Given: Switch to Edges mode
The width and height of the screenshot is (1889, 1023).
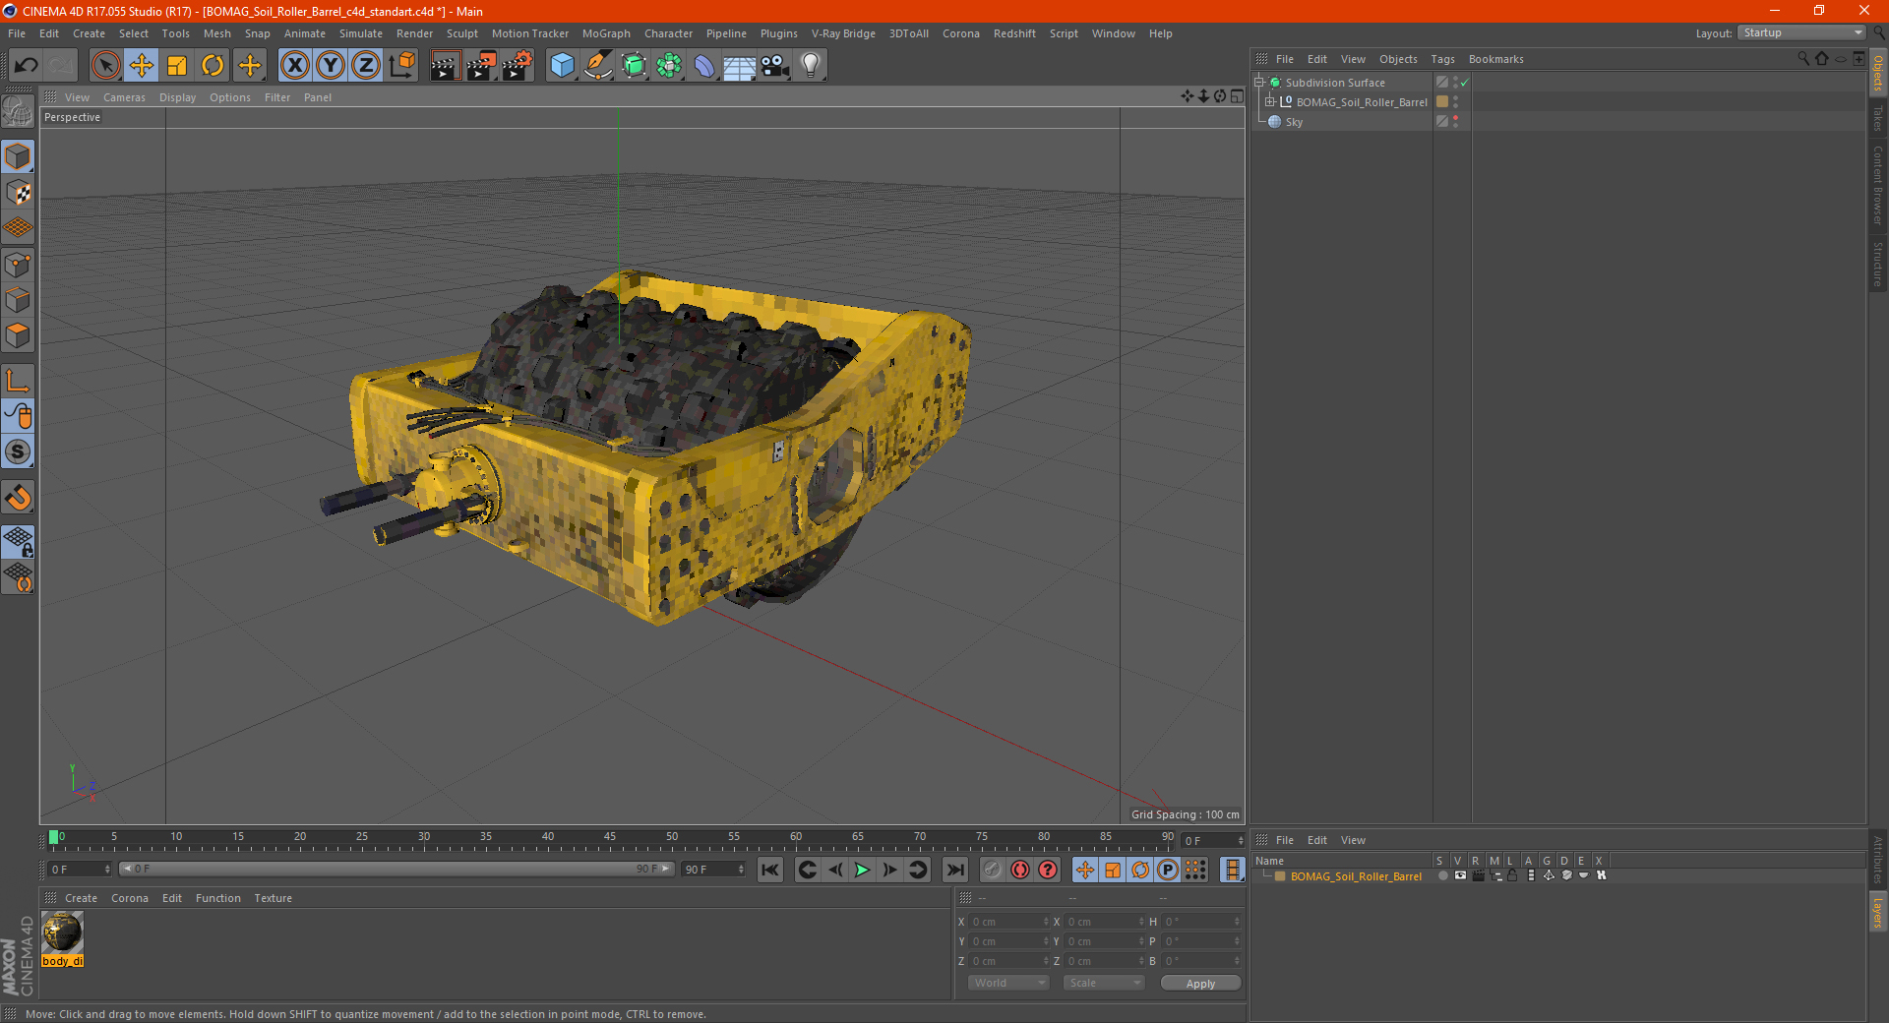Looking at the screenshot, I should pos(18,300).
